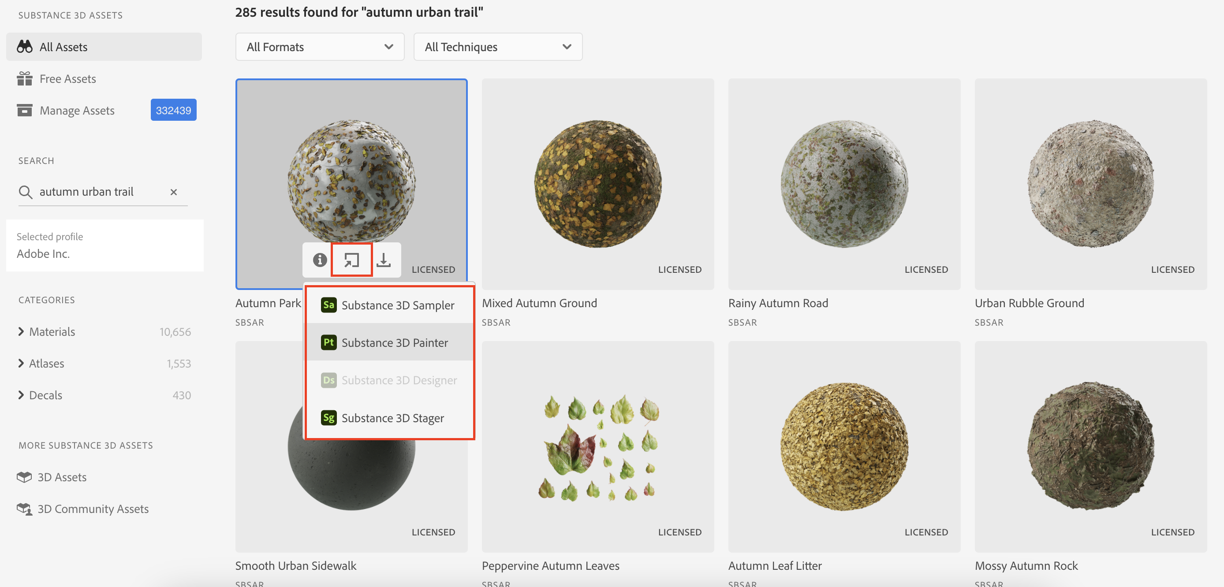Open the All Formats dropdown
This screenshot has height=587, width=1224.
319,47
